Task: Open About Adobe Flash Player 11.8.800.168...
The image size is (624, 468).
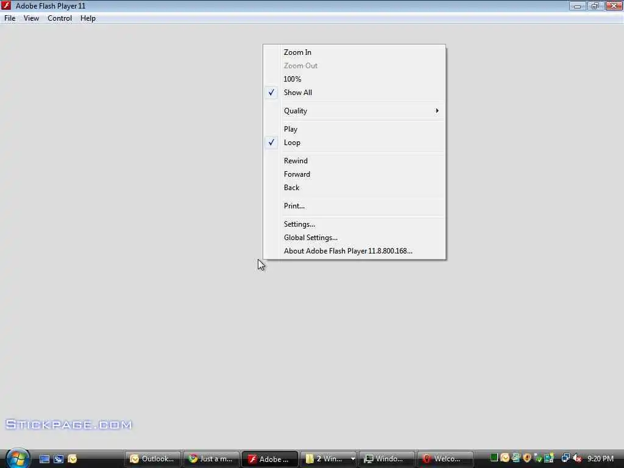Action: [x=354, y=250]
